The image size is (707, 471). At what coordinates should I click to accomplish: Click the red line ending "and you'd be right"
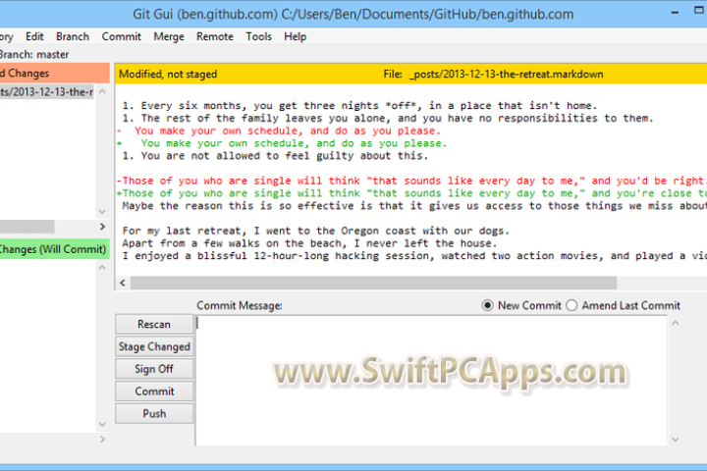click(411, 181)
